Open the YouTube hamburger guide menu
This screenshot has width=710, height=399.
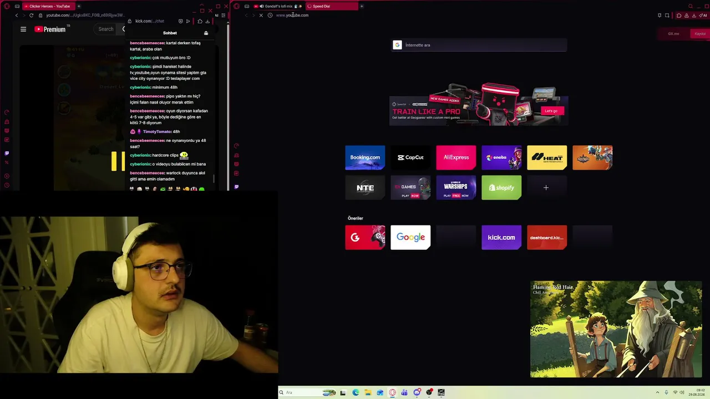tap(23, 29)
